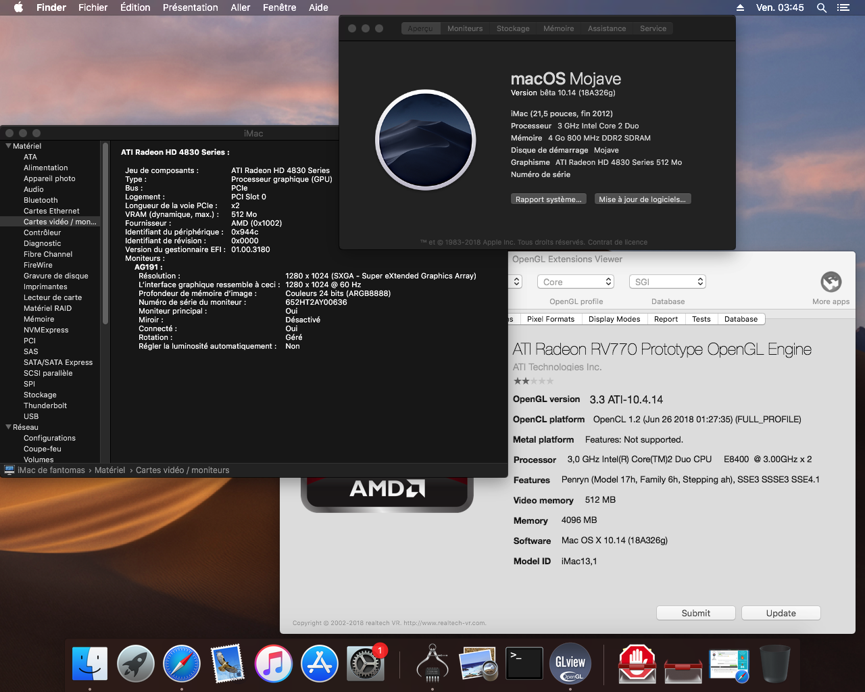Click the Rapport système button
This screenshot has height=692, width=865.
(548, 199)
